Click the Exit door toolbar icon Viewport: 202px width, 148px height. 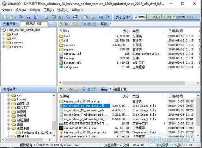(x=108, y=17)
